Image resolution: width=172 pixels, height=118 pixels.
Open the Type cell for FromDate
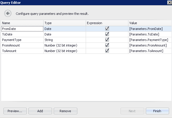(64, 29)
